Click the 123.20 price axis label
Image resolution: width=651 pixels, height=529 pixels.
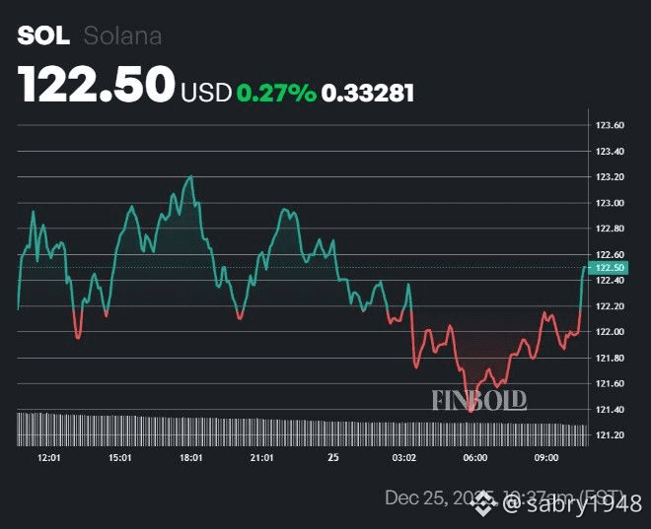[610, 177]
